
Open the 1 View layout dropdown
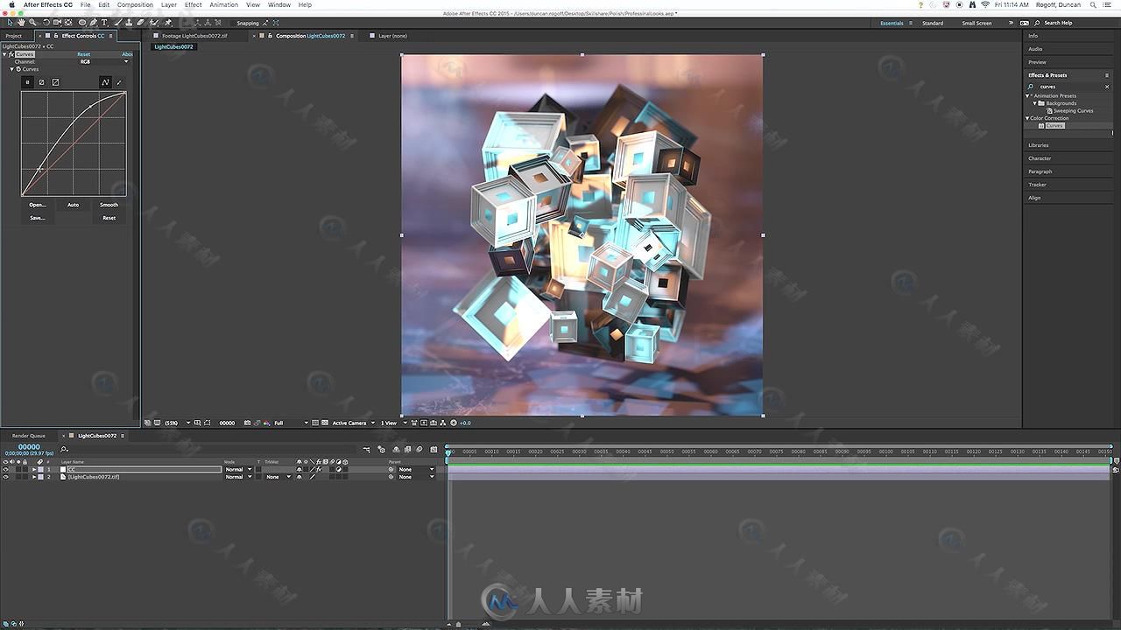point(393,423)
